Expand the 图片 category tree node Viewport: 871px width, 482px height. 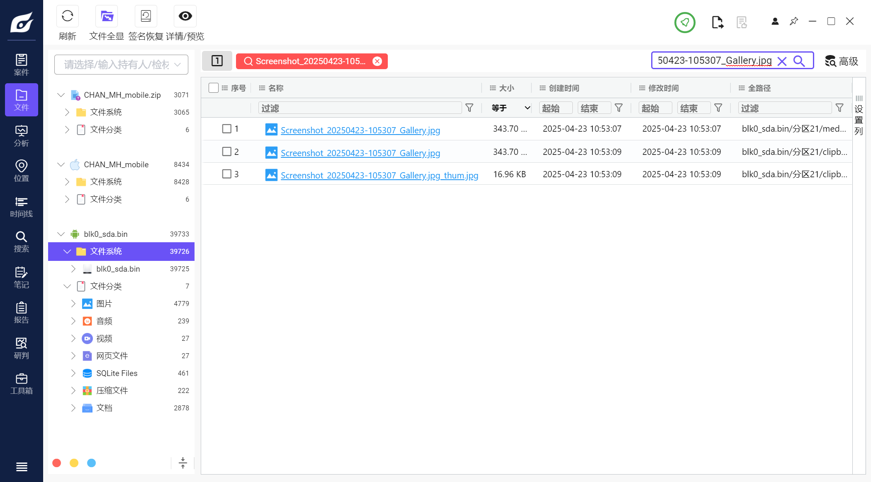pyautogui.click(x=73, y=304)
